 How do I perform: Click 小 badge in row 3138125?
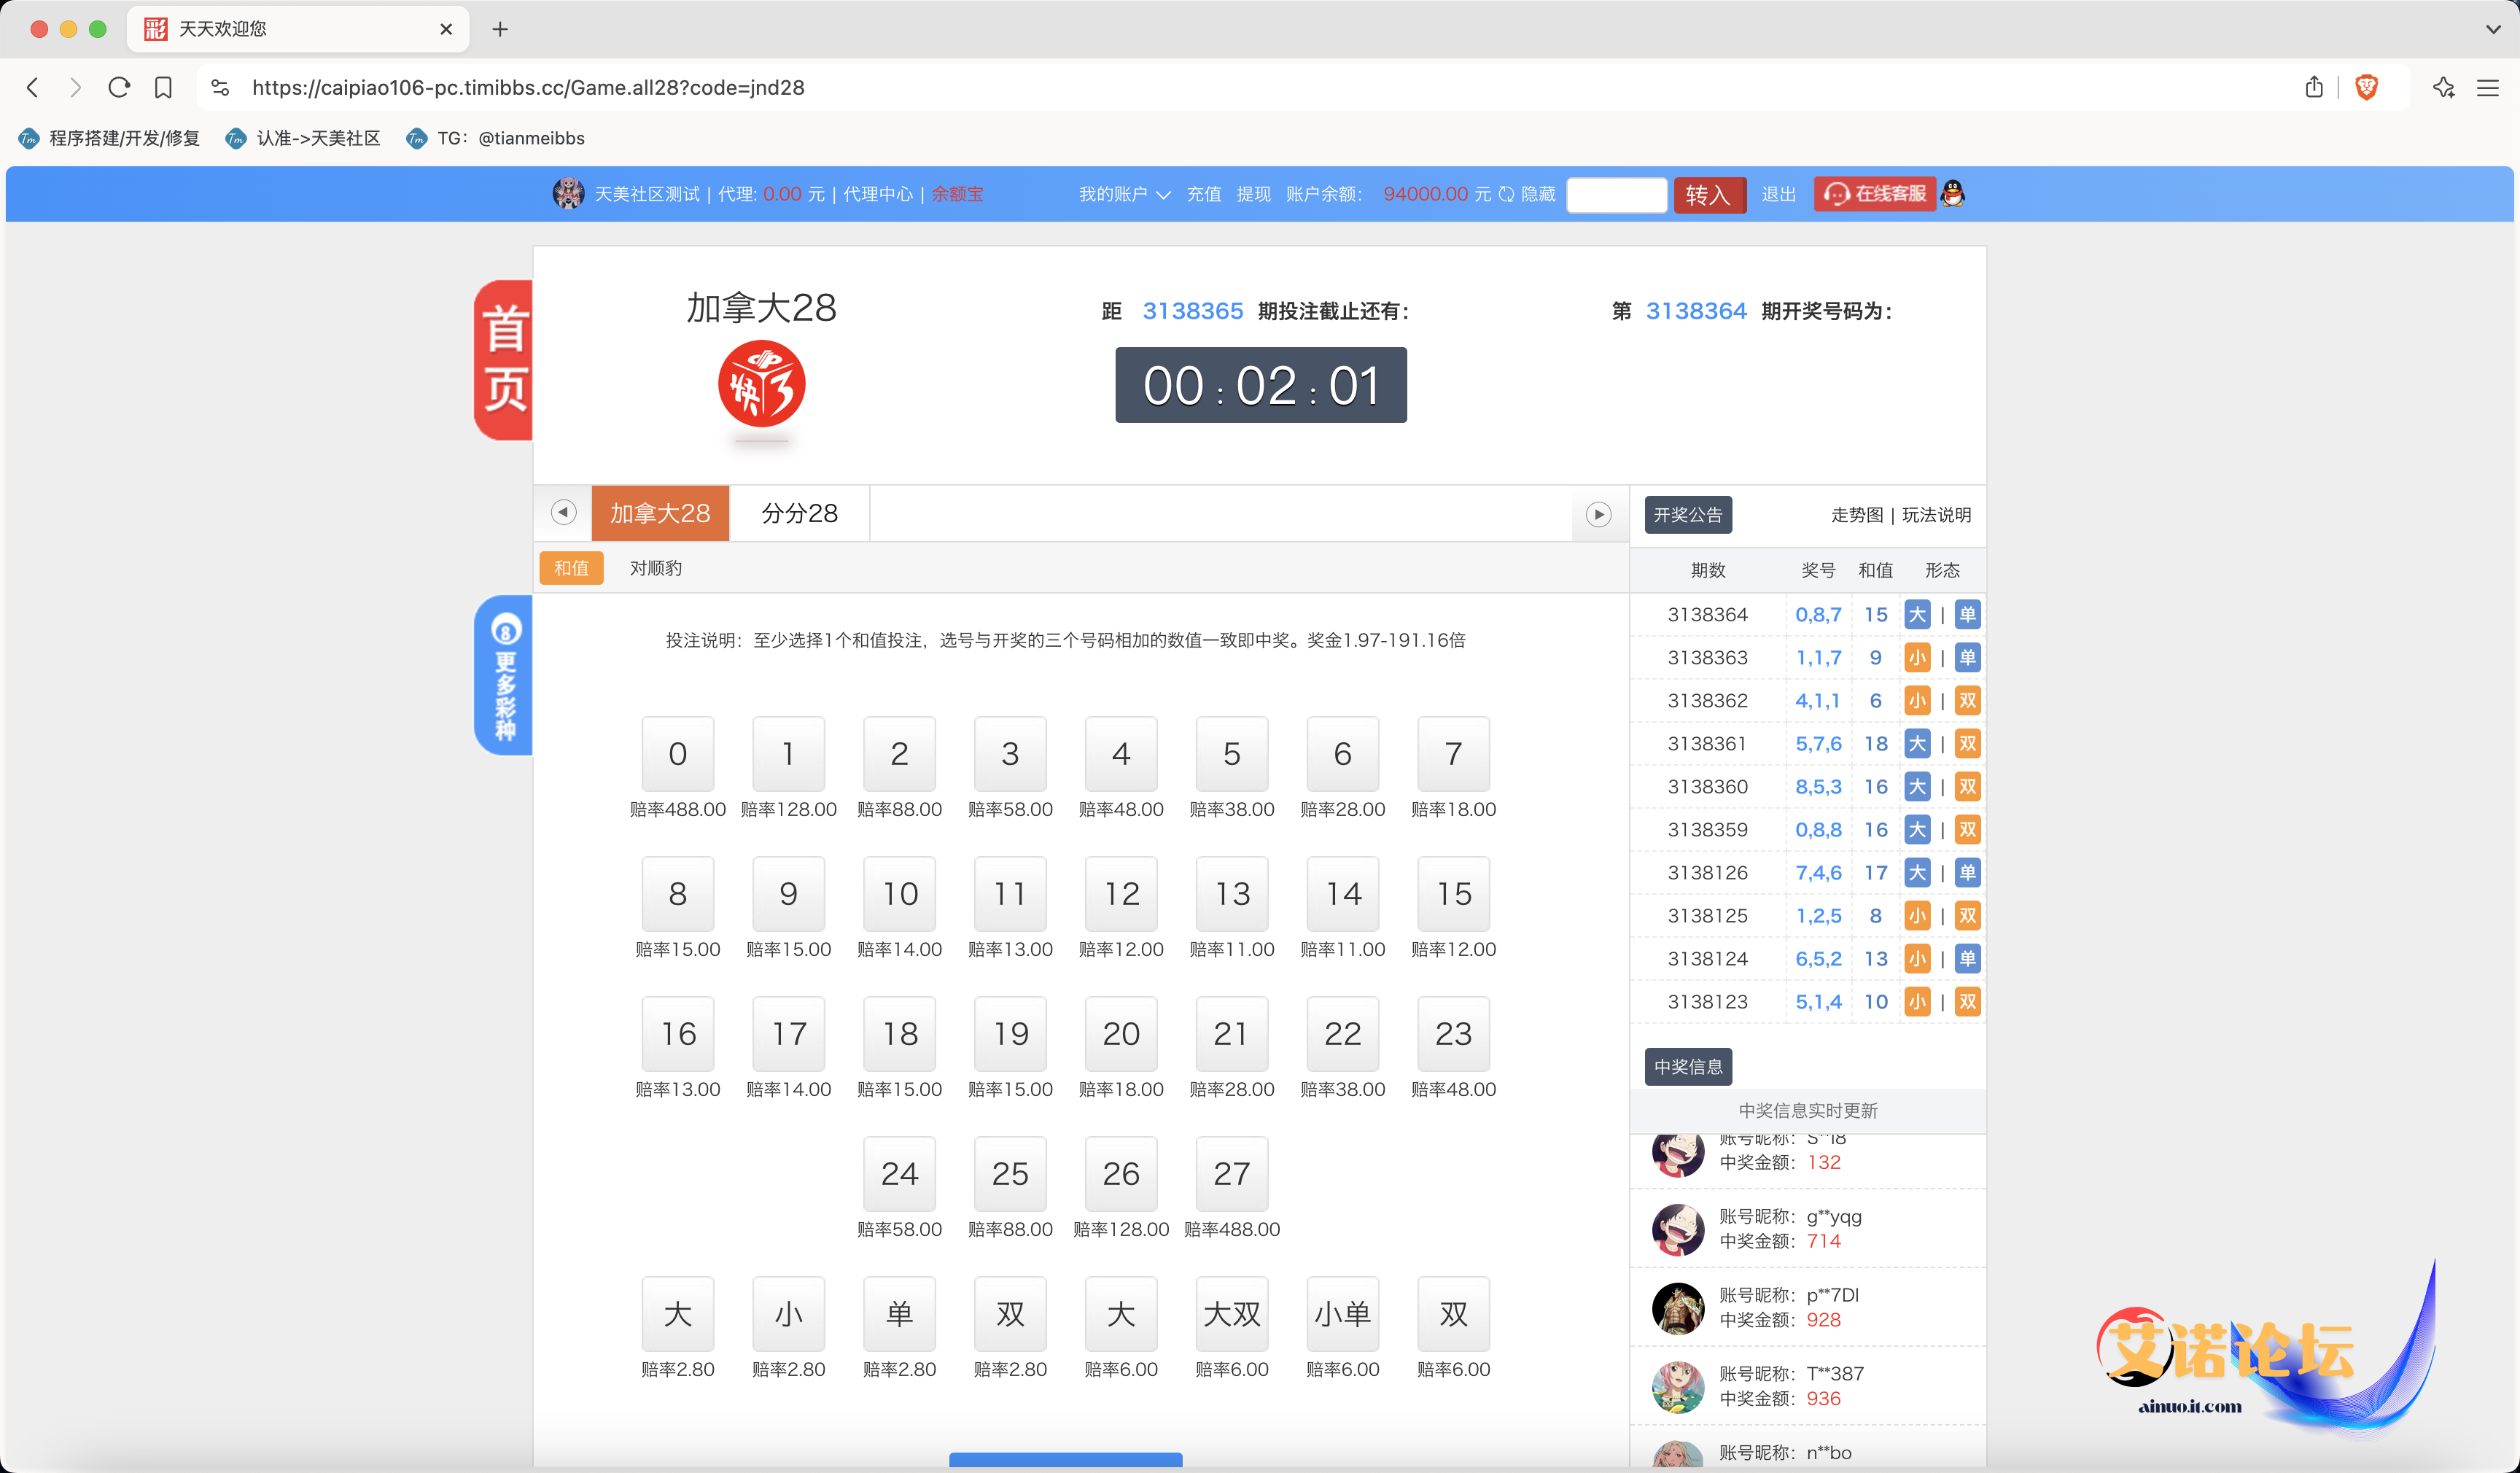pyautogui.click(x=1917, y=916)
